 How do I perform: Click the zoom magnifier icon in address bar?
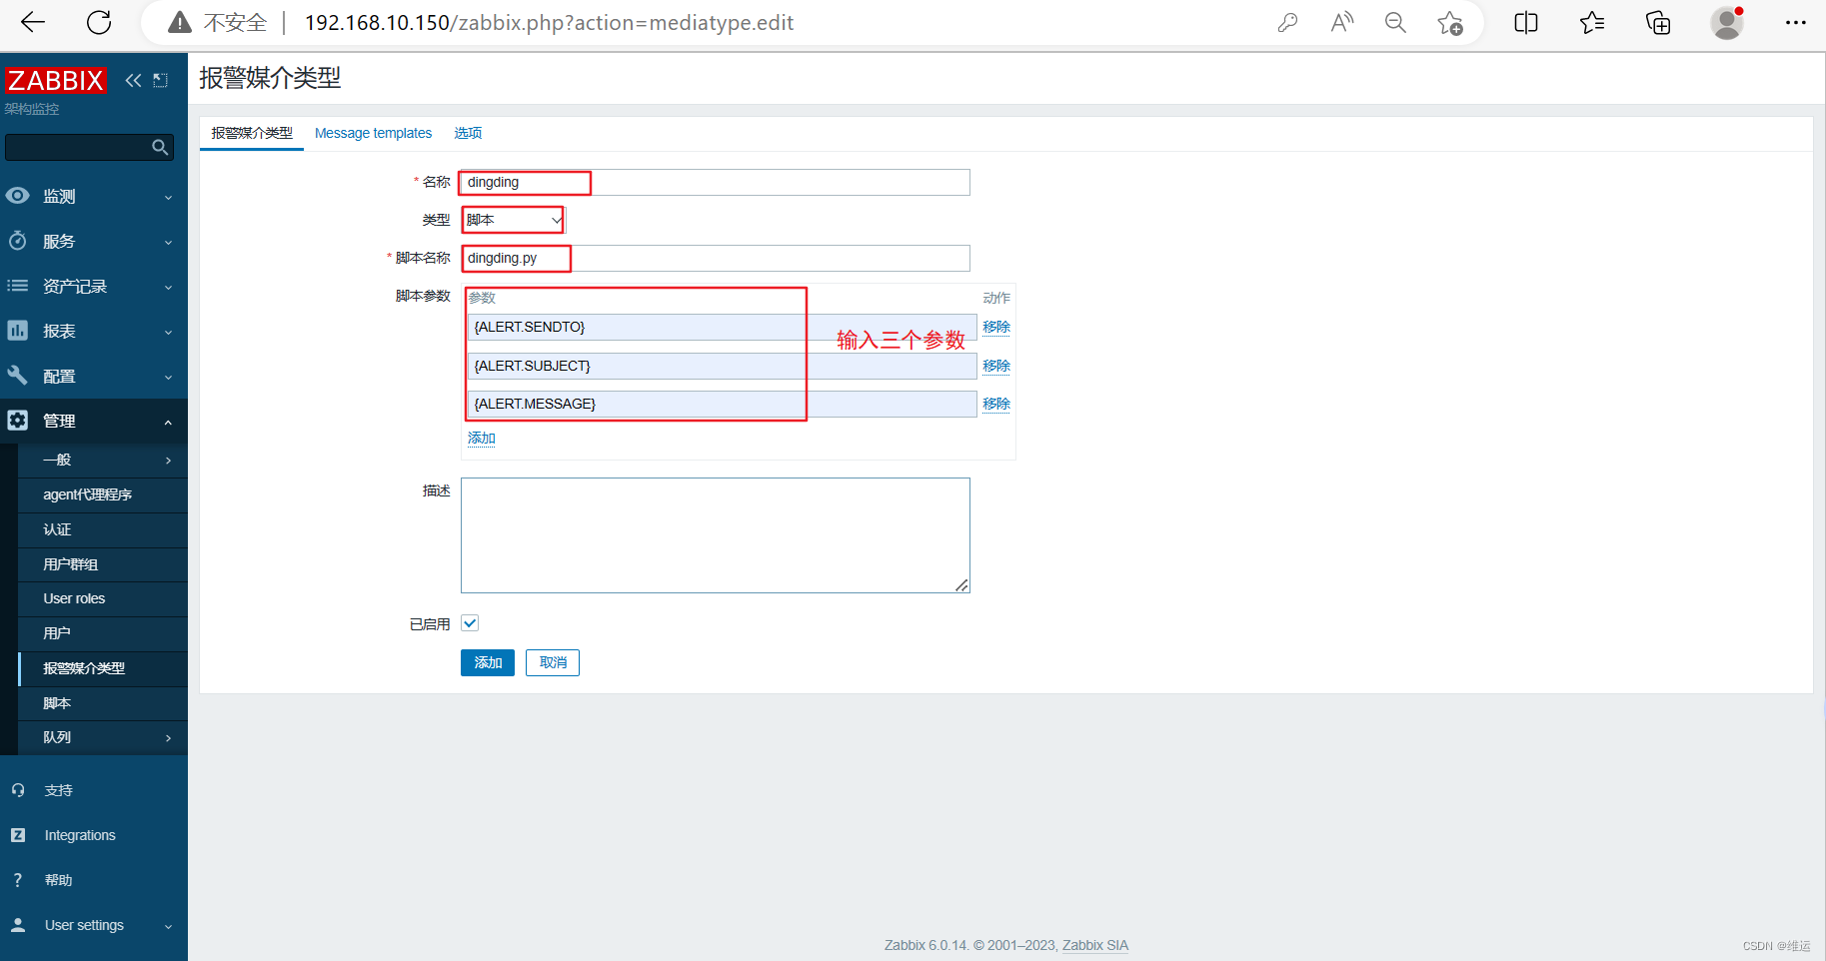pos(1395,22)
